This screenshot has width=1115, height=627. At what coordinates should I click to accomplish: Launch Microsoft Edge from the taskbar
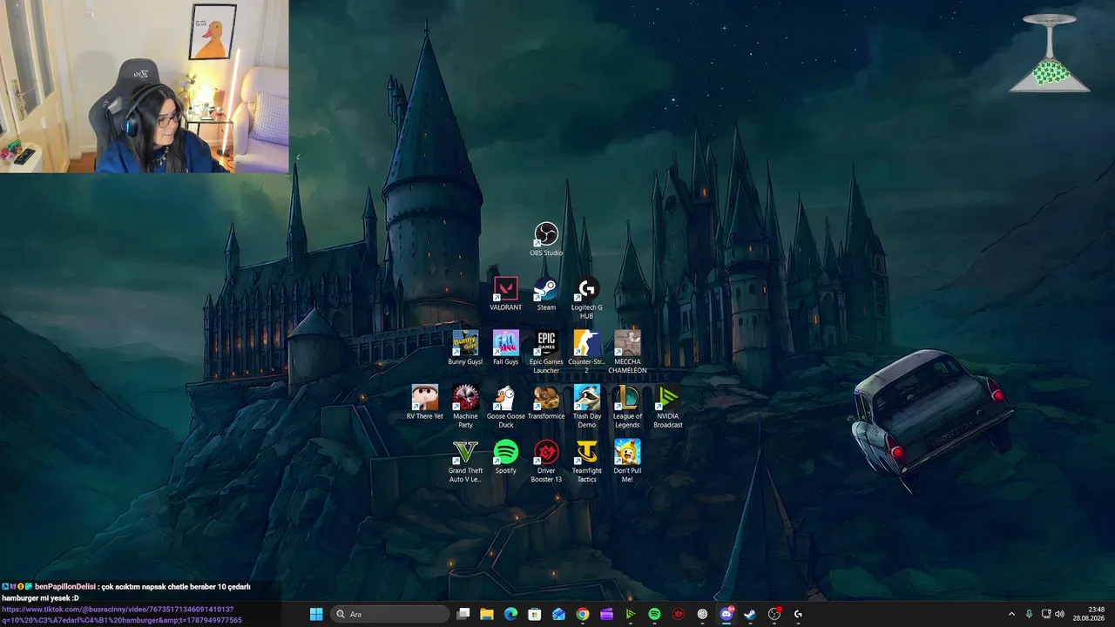tap(511, 614)
